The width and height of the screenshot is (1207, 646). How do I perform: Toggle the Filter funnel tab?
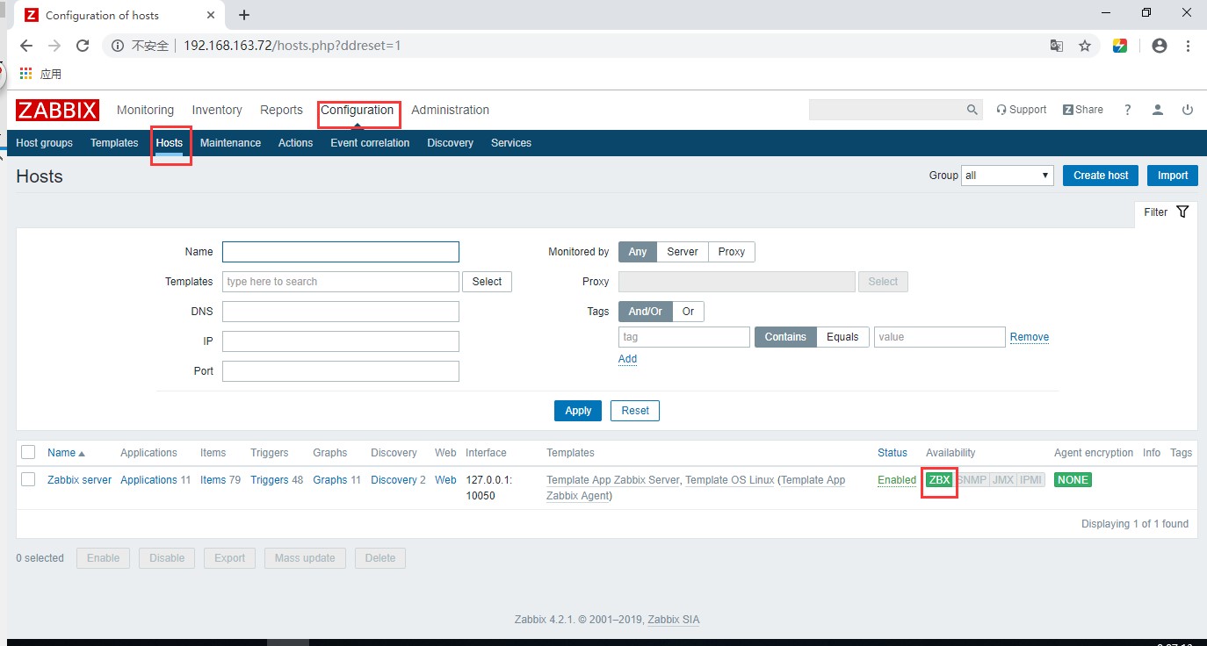tap(1166, 212)
